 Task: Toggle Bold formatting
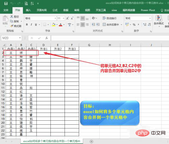coord(27,24)
